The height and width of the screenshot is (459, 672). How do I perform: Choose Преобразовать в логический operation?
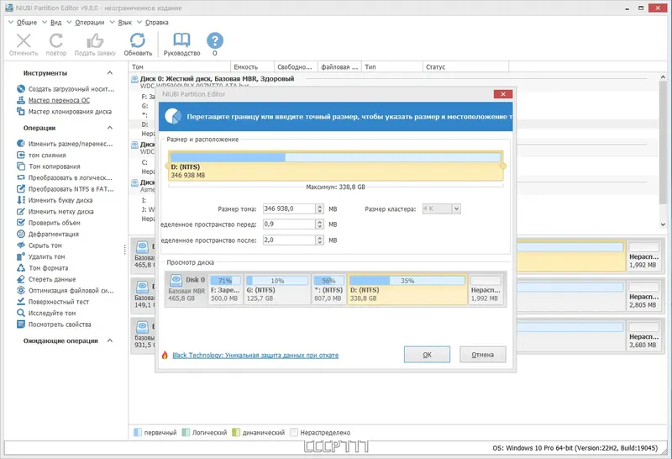tap(65, 177)
